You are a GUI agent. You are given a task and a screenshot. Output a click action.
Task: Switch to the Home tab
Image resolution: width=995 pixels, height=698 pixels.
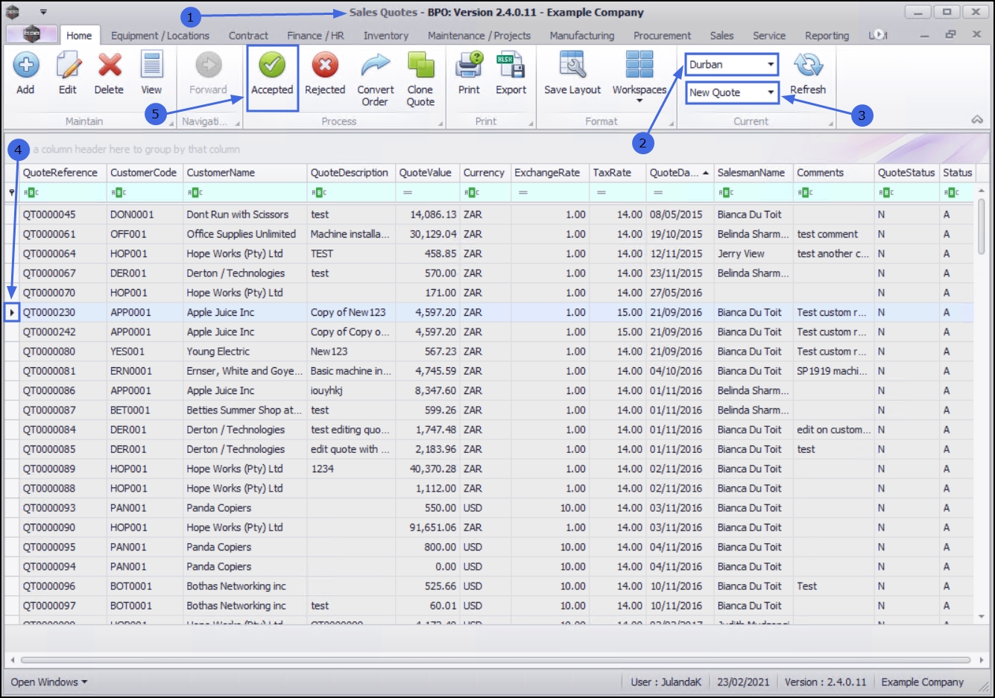(x=79, y=35)
